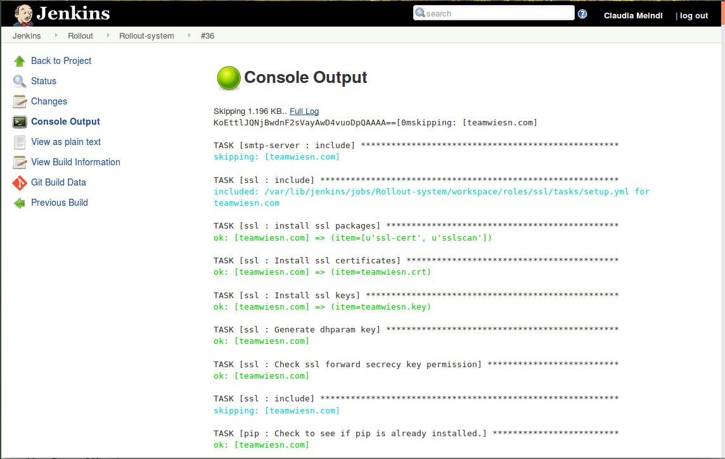Navigate to the Rollout breadcrumb item
Screen dimensions: 725x459
tap(80, 36)
